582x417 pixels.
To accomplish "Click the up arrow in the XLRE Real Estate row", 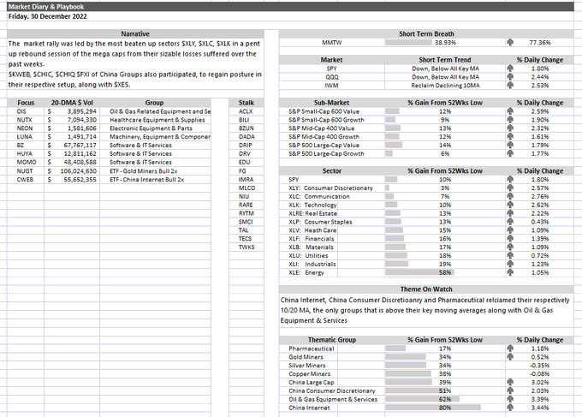I will click(x=510, y=213).
